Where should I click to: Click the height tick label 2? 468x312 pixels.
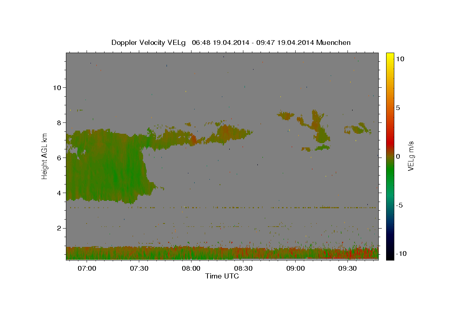tap(59, 228)
